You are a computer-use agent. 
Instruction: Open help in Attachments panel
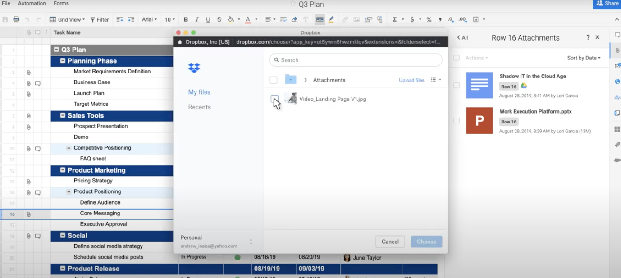(588, 38)
